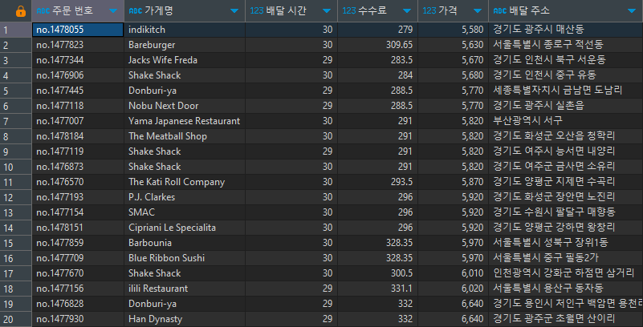643x327 pixels.
Task: Click fee value 331.1
Action: pyautogui.click(x=402, y=289)
